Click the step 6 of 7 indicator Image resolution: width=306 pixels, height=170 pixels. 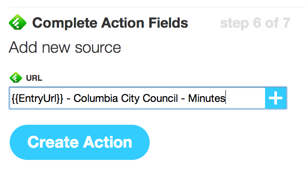point(255,23)
